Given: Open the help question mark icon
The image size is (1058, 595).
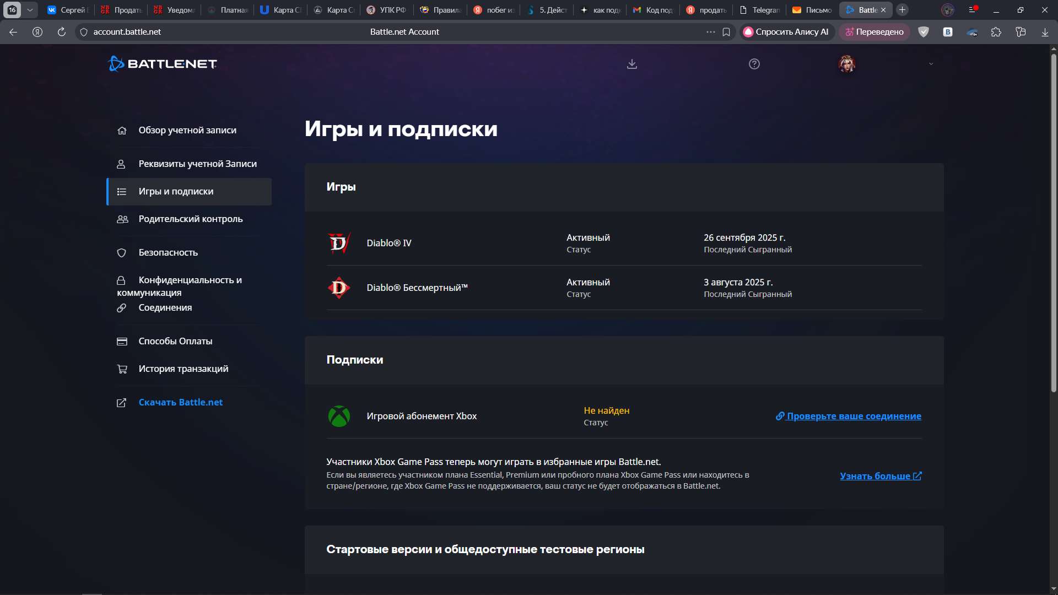Looking at the screenshot, I should [x=753, y=63].
